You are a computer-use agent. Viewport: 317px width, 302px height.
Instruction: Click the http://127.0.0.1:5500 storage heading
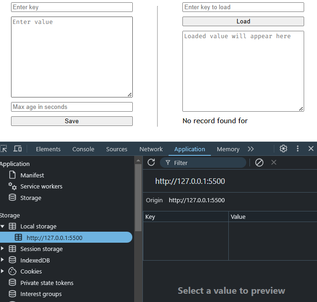(190, 181)
